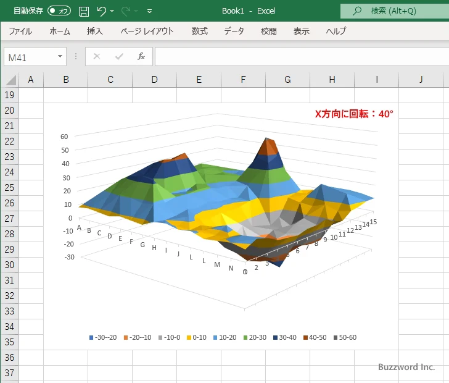The image size is (449, 383).
Task: Click legend swatch for -20--10
Action: click(126, 338)
